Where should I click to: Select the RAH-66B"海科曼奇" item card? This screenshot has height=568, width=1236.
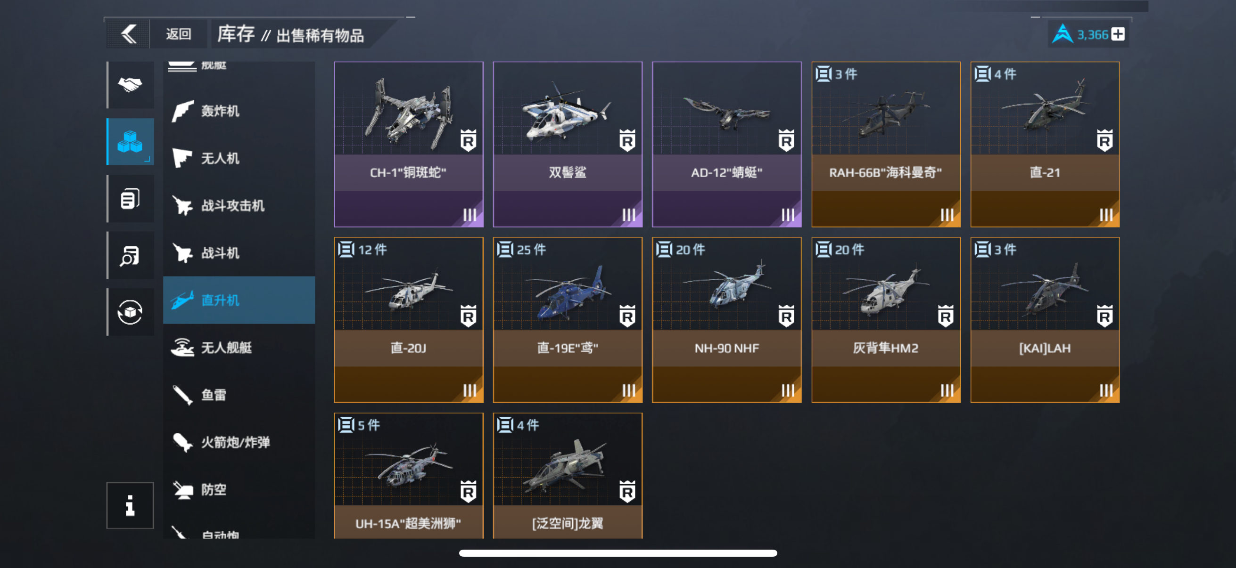[x=886, y=144]
